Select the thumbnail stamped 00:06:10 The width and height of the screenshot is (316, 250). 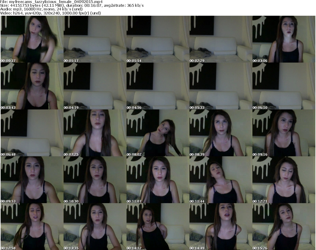point(284,86)
